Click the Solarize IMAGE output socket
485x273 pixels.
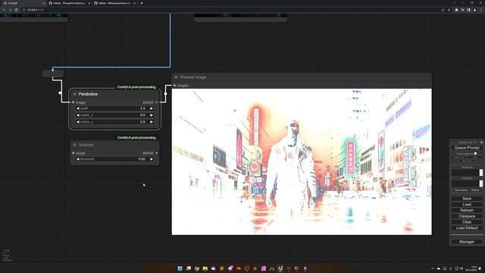[x=157, y=153]
